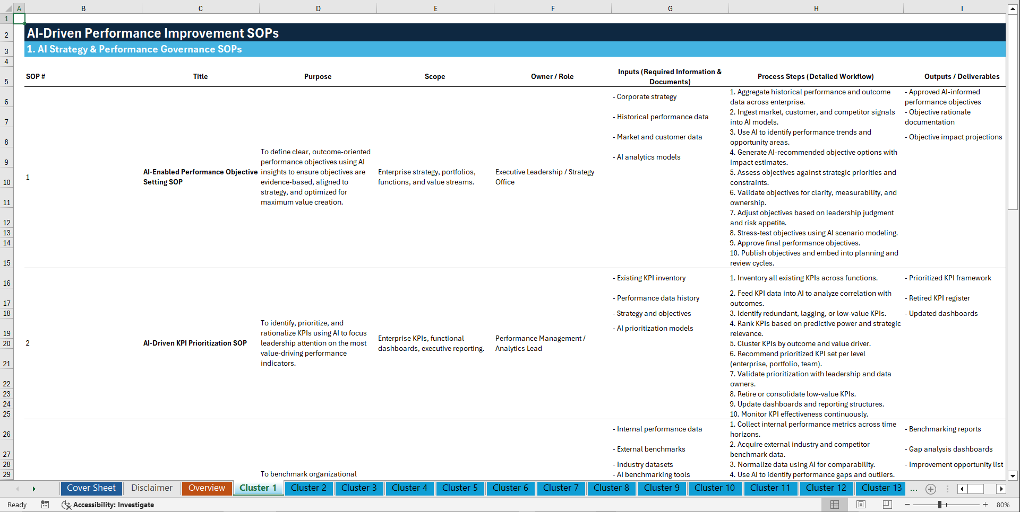Open Page Break Preview icon
The height and width of the screenshot is (512, 1020).
(887, 505)
